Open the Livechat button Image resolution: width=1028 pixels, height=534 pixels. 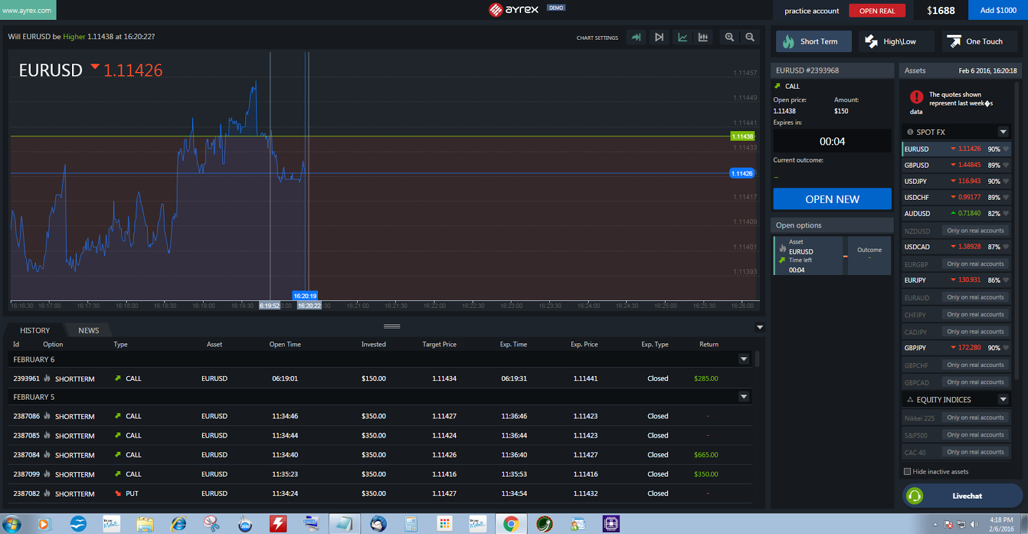click(x=962, y=495)
